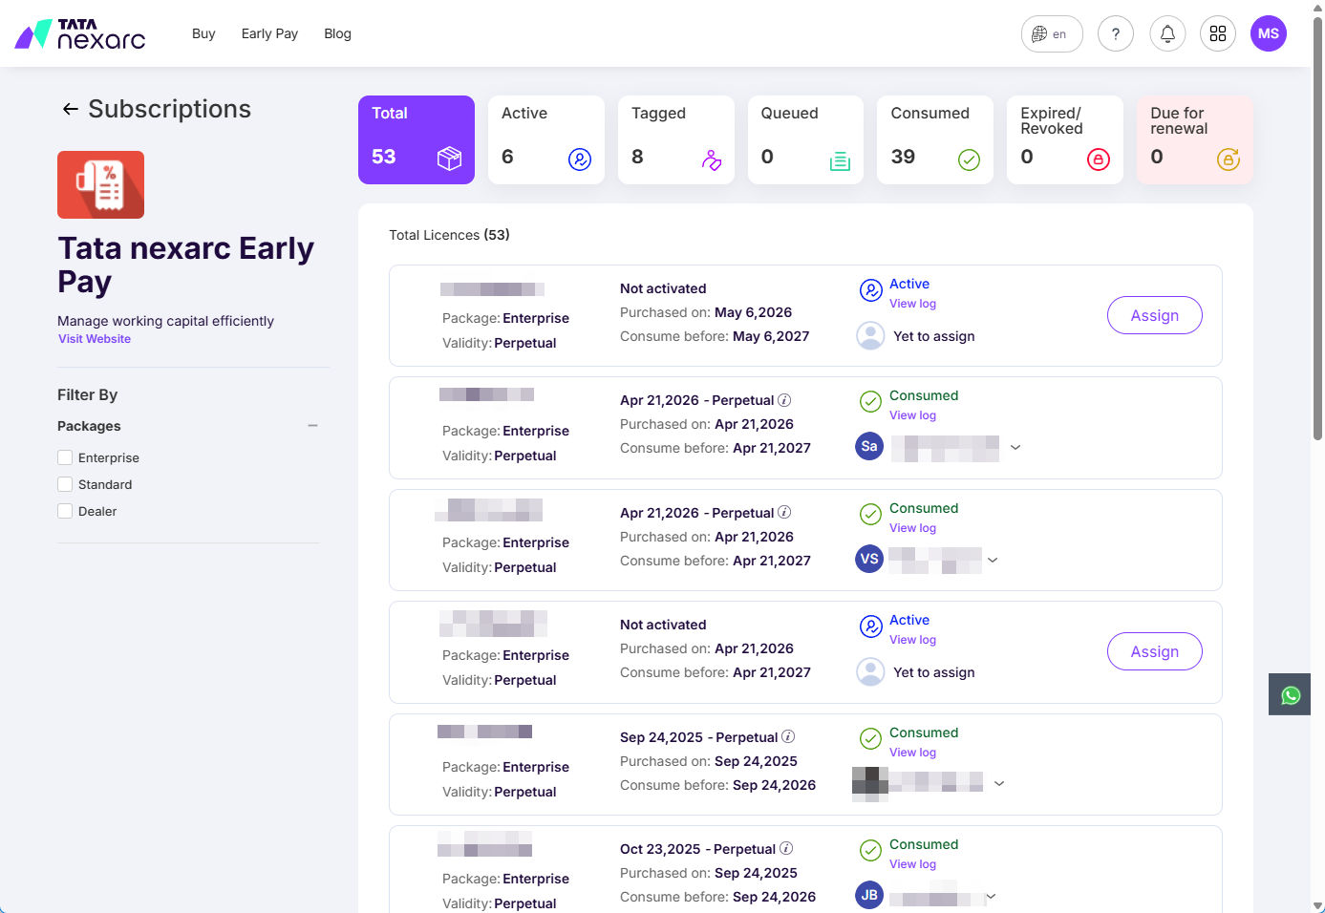1325x913 pixels.
Task: Expand the Sa assignee dropdown chevron
Action: click(x=1015, y=447)
